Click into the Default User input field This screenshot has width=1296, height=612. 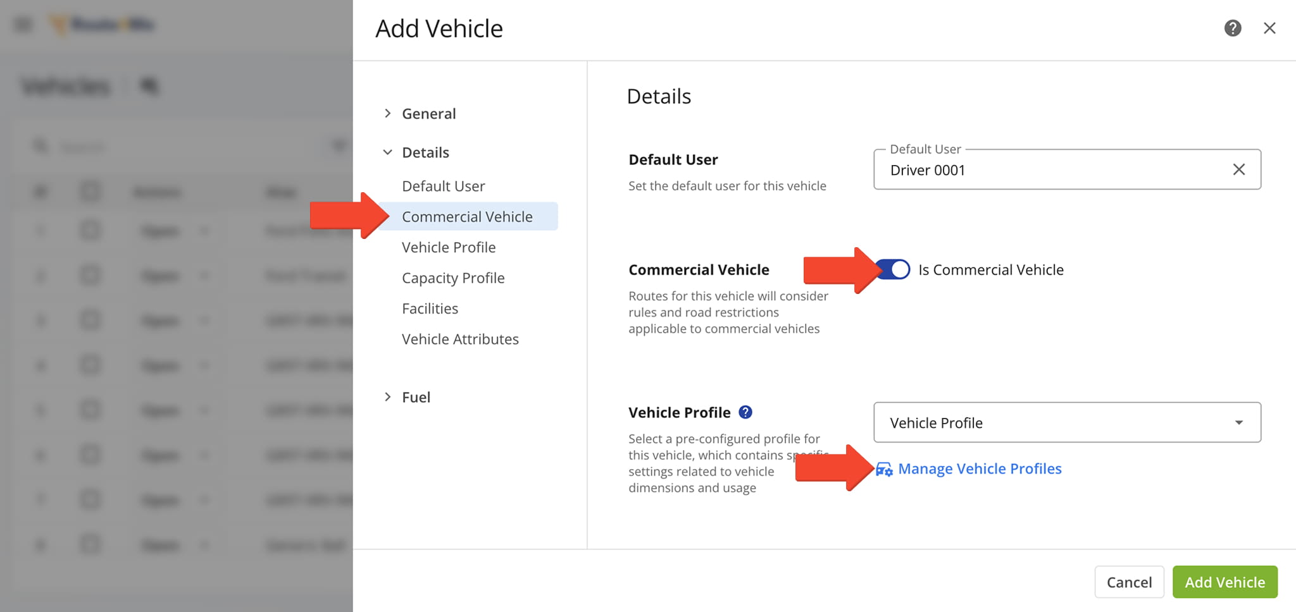coord(1050,170)
